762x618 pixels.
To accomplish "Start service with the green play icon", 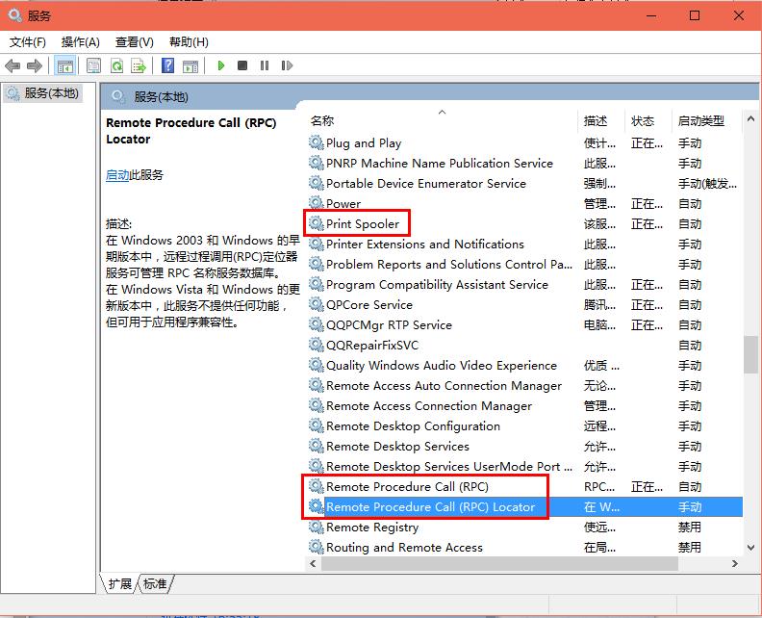I will 221,65.
